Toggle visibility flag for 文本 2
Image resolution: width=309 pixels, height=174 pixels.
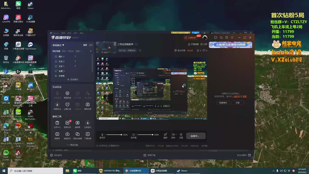pos(75,61)
